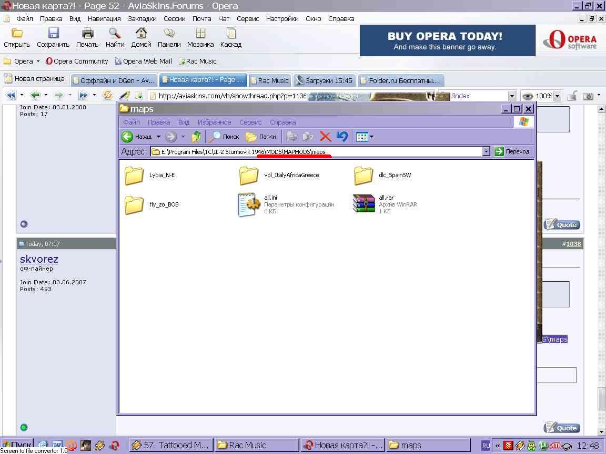Click the Opera URL address field
The width and height of the screenshot is (606, 454).
coord(228,96)
